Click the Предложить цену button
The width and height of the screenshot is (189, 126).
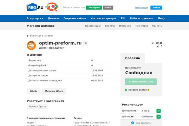141,82
